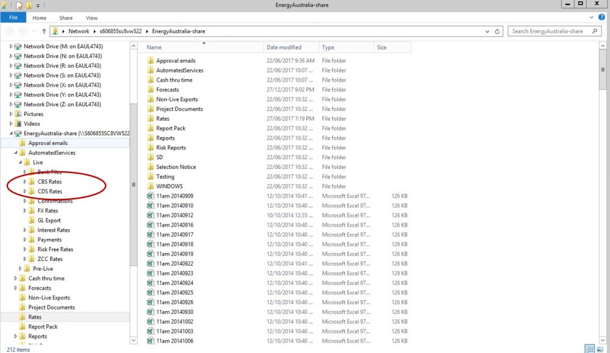Expand the CBS Rates tree node

click(x=25, y=182)
